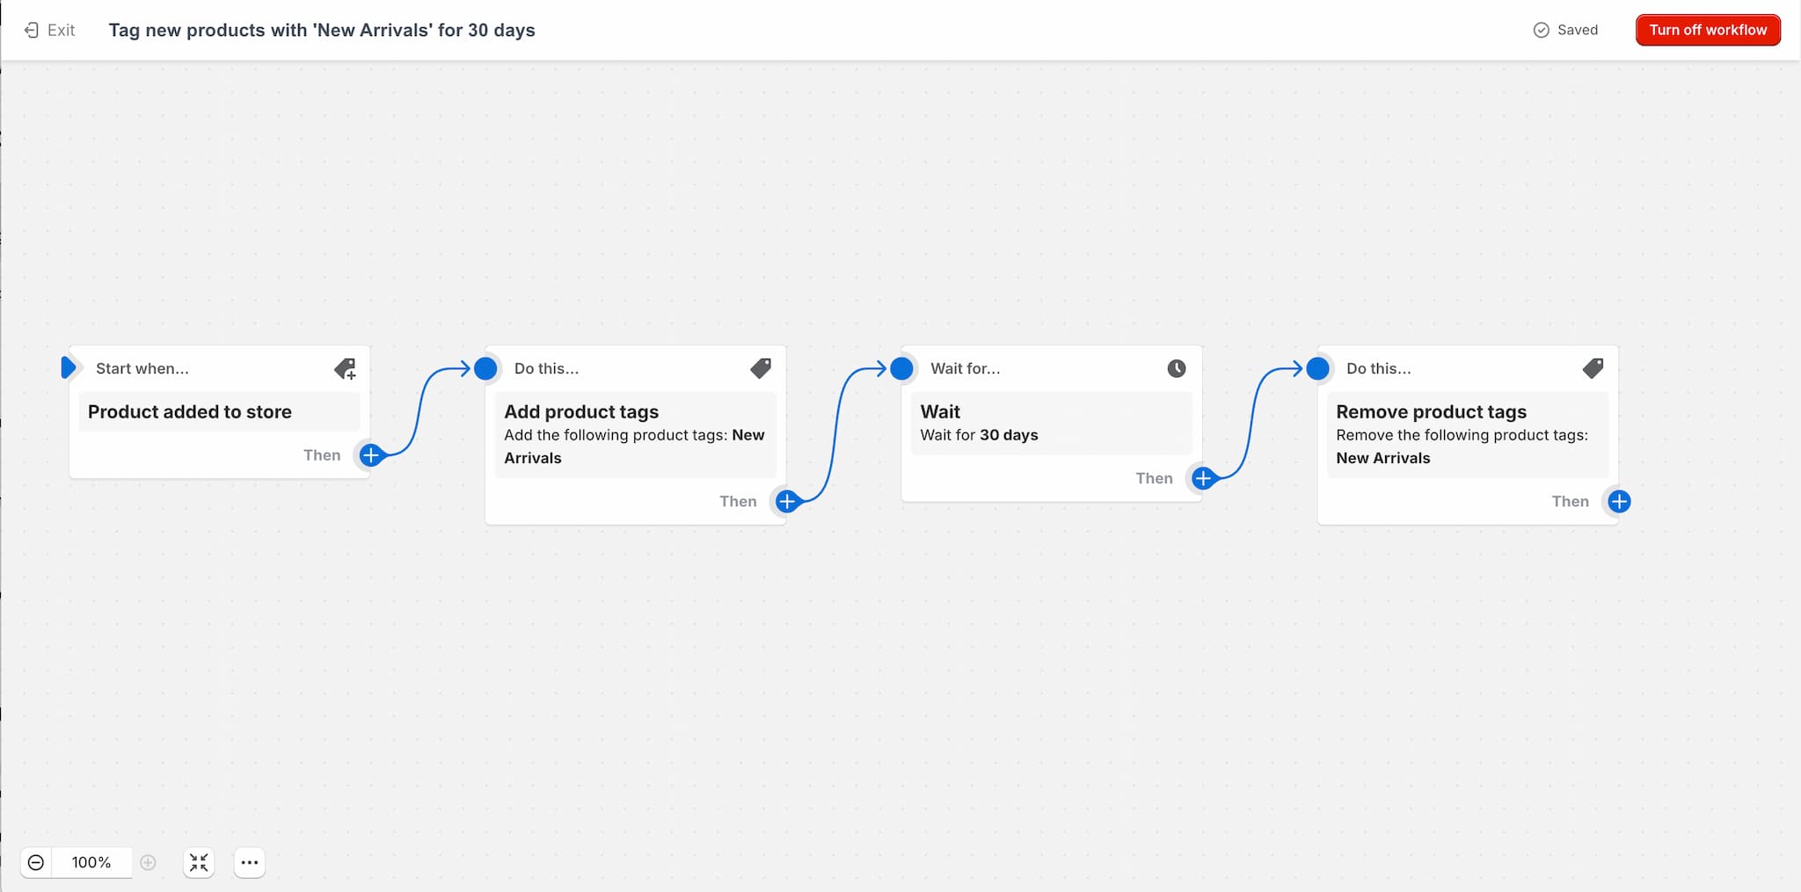
Task: Zoom out the workflow canvas
Action: [x=36, y=863]
